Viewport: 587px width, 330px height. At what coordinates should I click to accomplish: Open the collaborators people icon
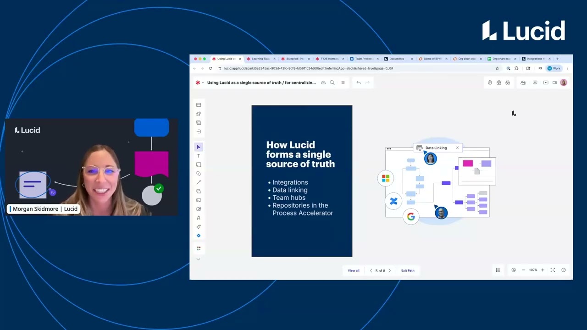(523, 82)
